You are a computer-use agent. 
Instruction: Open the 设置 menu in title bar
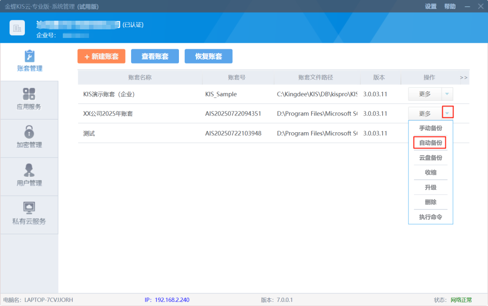point(431,6)
